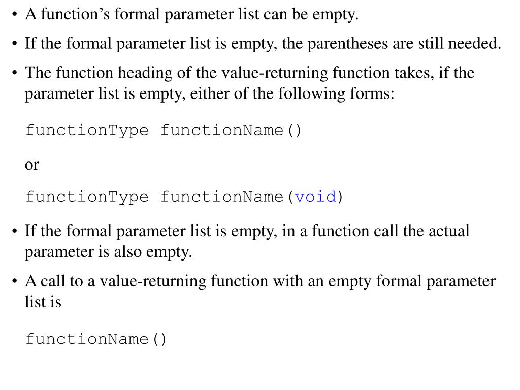Click the bullet marker before 'If the formal parameter list is empty, the'
Viewport: 520px width, 390px height.
coord(14,44)
